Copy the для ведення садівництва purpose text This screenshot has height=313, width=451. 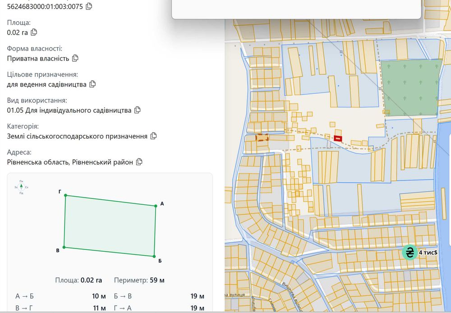click(x=92, y=84)
